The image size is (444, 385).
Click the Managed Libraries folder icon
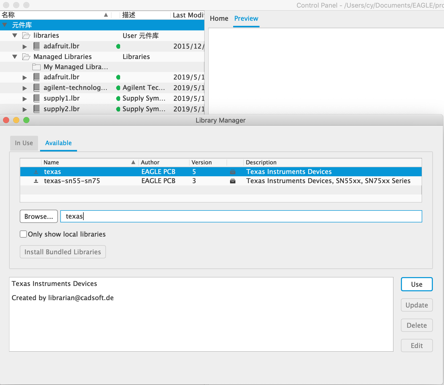(26, 57)
